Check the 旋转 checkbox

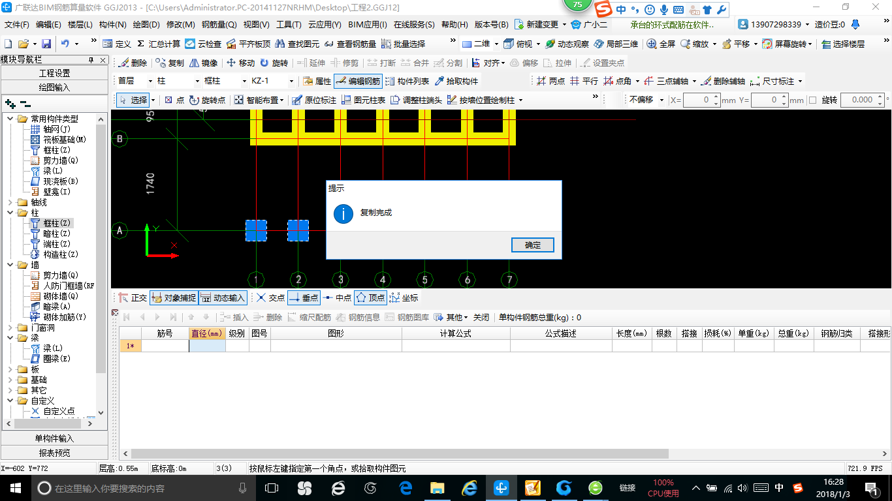click(x=813, y=100)
